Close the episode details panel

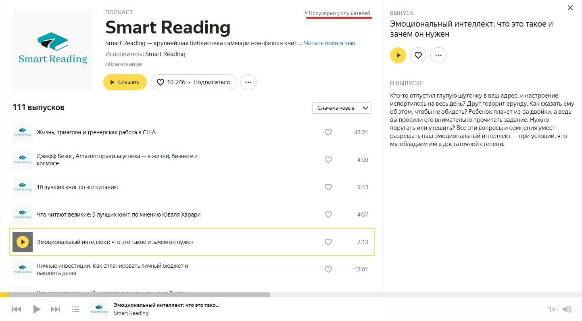click(x=570, y=8)
